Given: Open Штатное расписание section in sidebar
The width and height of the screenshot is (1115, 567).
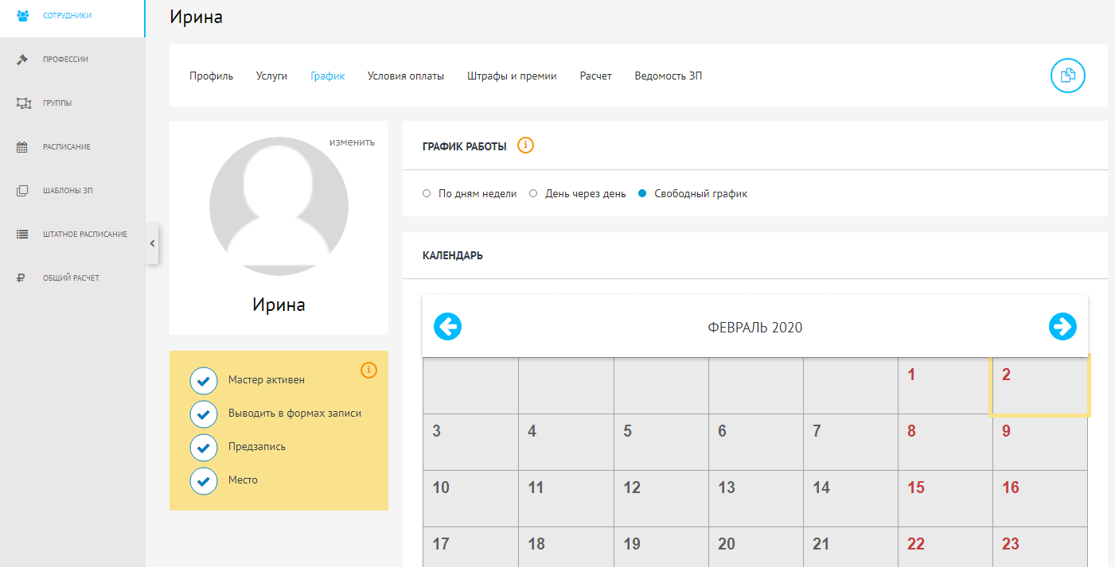Looking at the screenshot, I should coord(72,235).
